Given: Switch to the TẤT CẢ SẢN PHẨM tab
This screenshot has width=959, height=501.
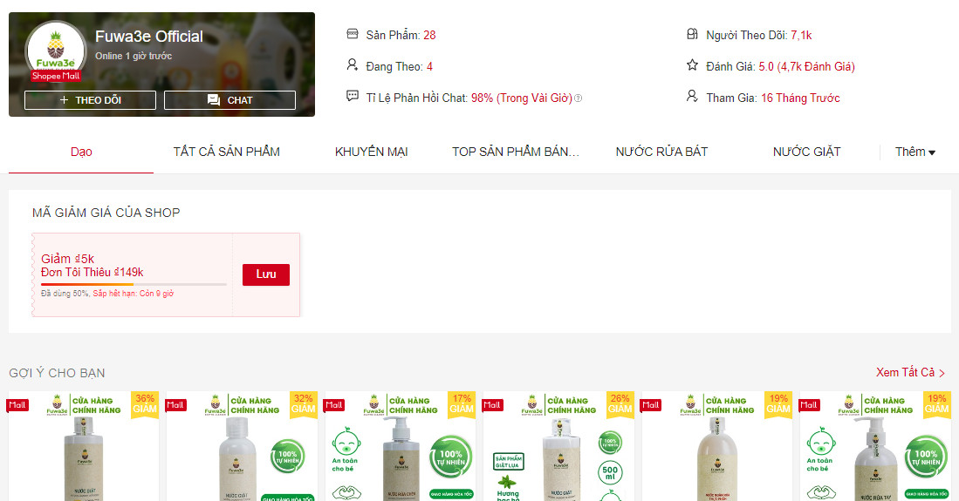Looking at the screenshot, I should [x=226, y=152].
